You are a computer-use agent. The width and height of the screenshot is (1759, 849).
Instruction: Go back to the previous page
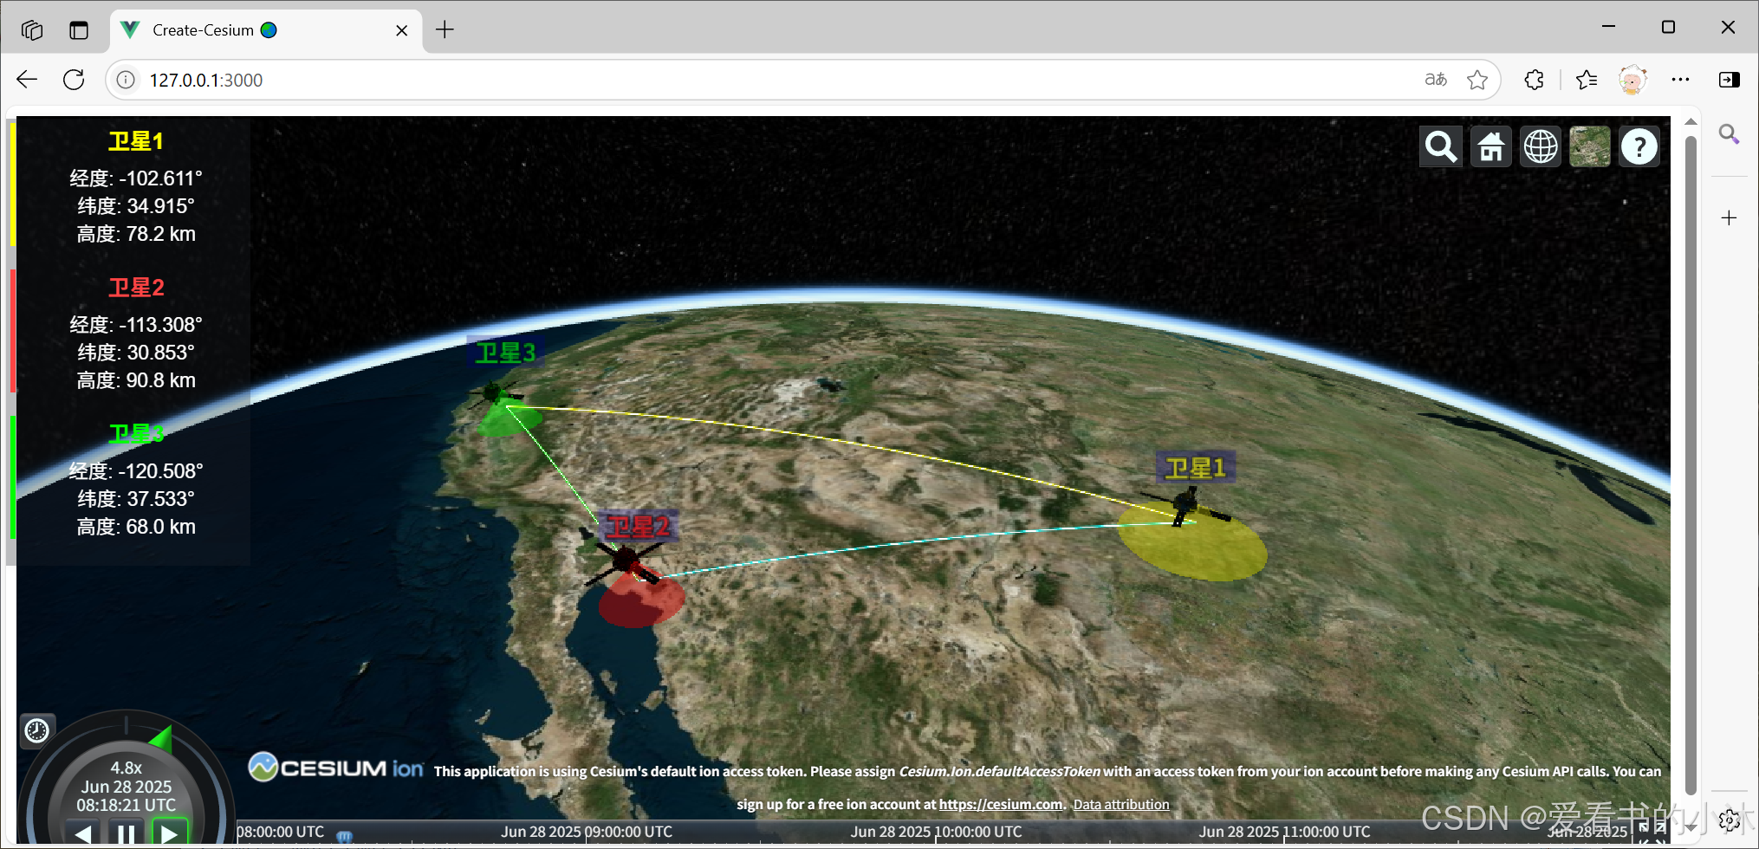27,80
